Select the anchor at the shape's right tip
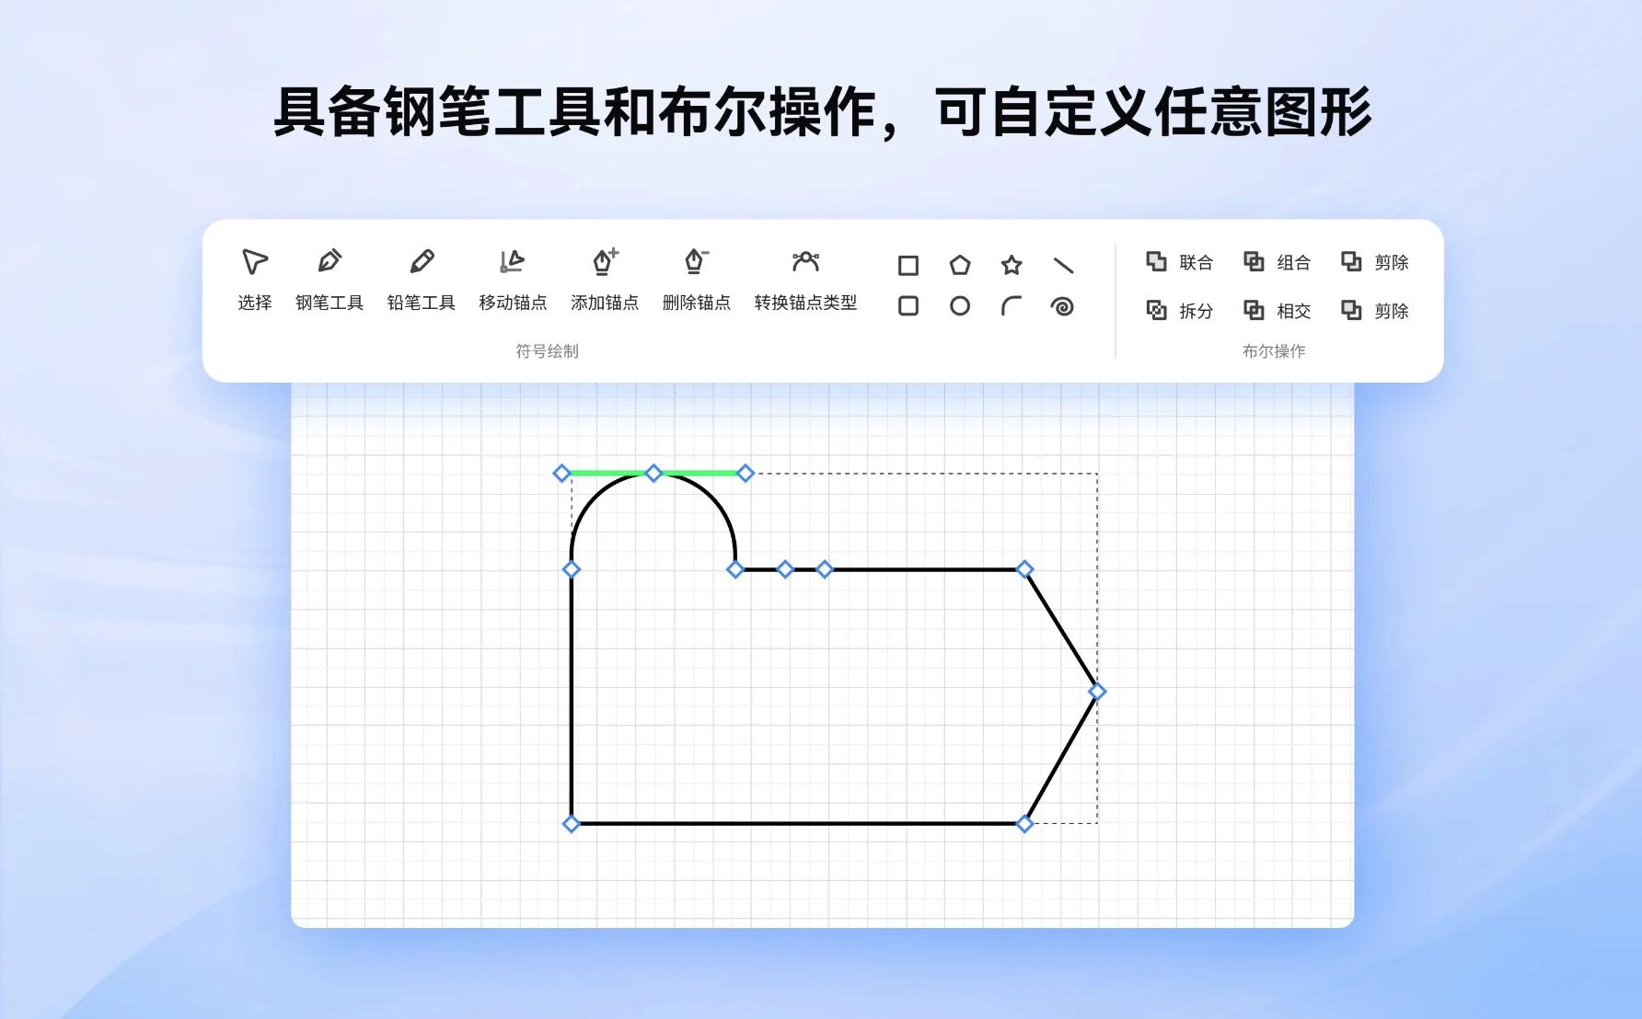The image size is (1642, 1019). (x=1097, y=692)
